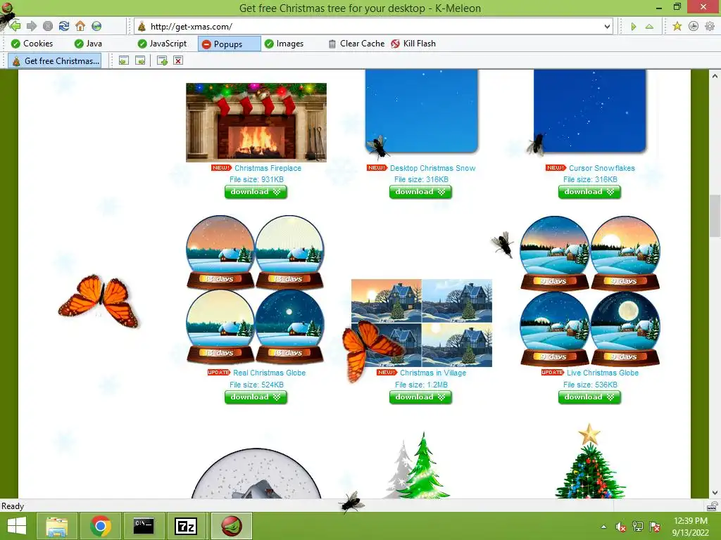
Task: Open Bookmarks with the star icon
Action: (677, 26)
